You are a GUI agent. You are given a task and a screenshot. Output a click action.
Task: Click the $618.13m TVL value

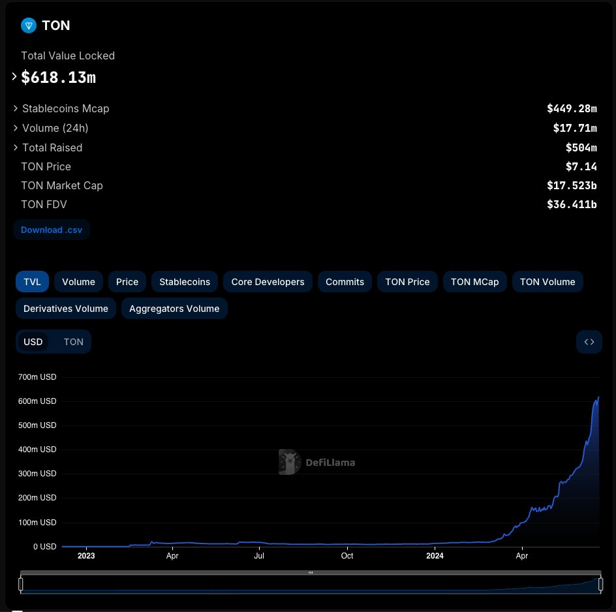[x=59, y=77]
